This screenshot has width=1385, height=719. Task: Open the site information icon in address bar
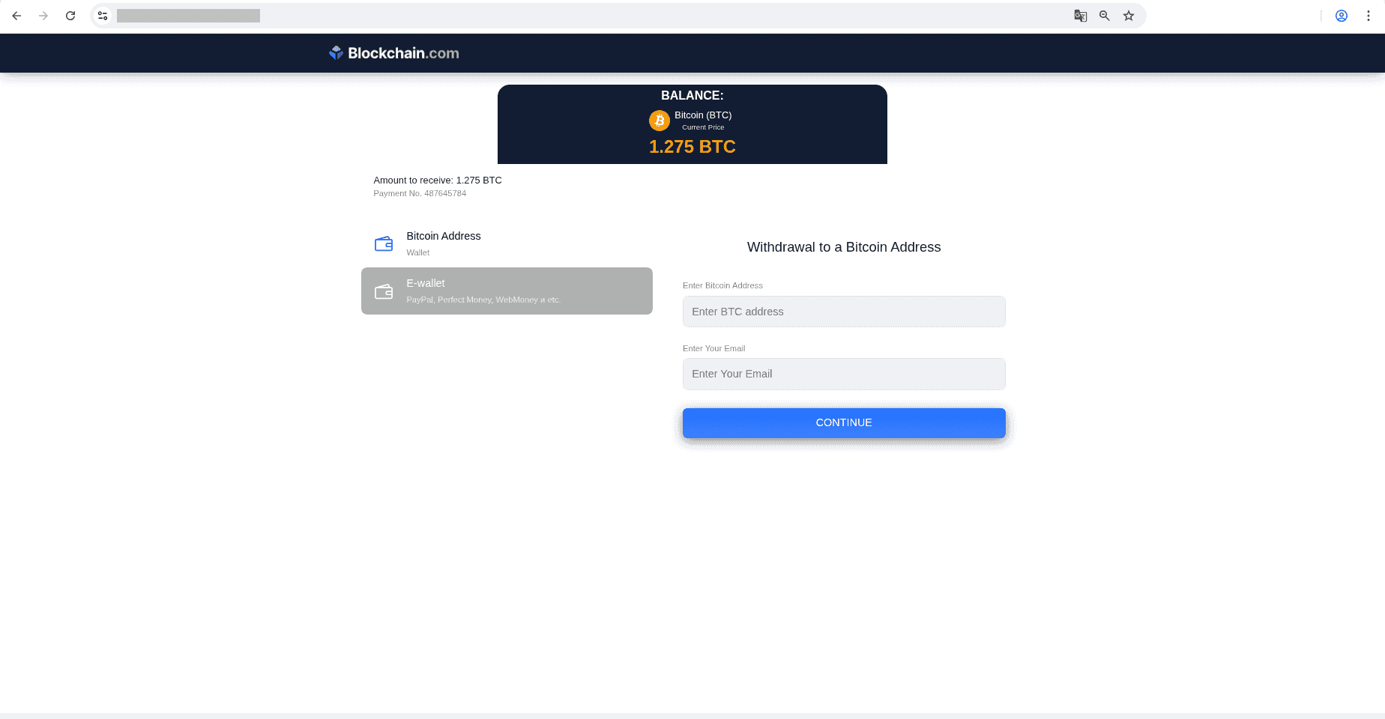click(103, 16)
